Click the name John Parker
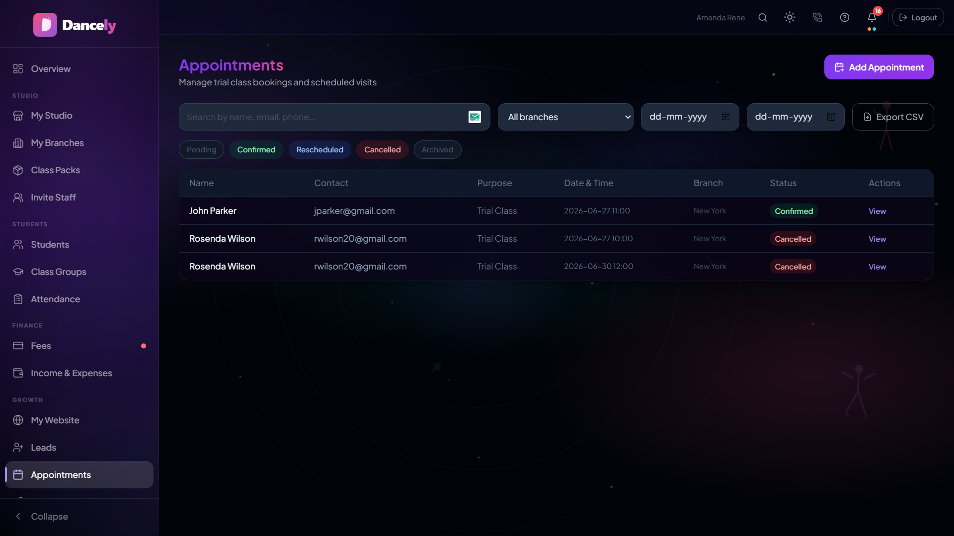Screen dimensions: 954x536 pos(213,210)
